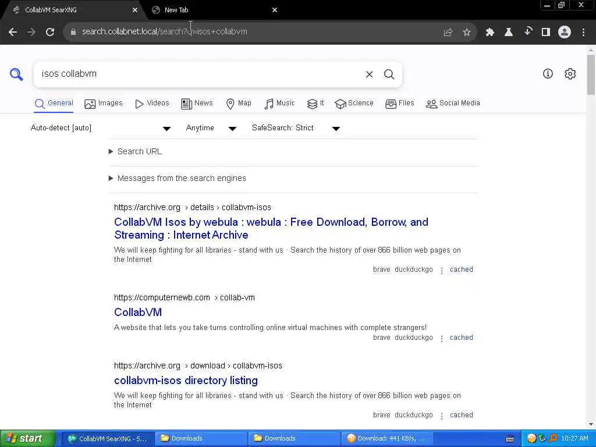Click the archive.org download collabvm-isos URL
Image resolution: width=596 pixels, height=447 pixels.
click(x=198, y=366)
